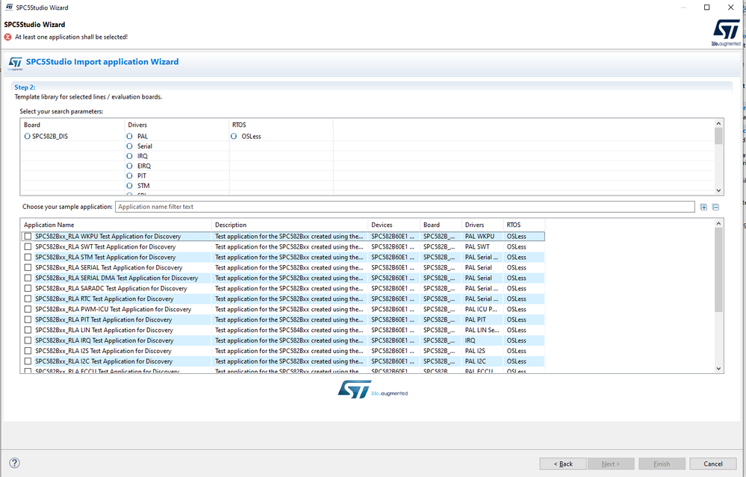The image size is (746, 477).
Task: Click the PAL I2S drivers cell
Action: (x=482, y=351)
